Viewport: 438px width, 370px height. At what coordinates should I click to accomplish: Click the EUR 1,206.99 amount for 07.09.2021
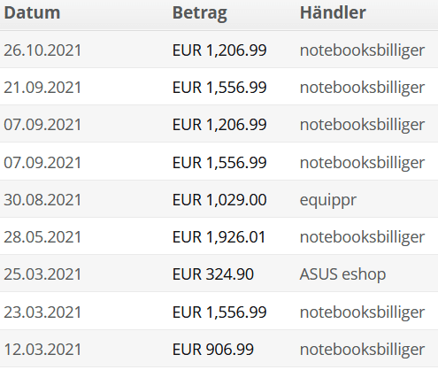219,125
